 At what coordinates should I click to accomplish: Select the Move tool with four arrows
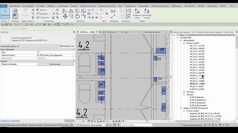point(65,16)
